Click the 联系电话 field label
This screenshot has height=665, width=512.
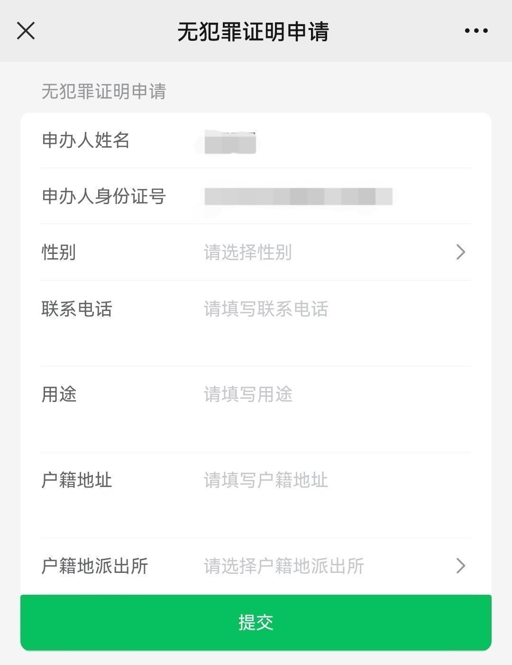coord(77,309)
